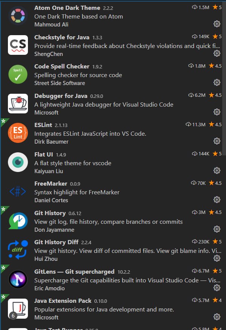Select the Flat UI extension title
Image resolution: width=226 pixels, height=330 pixels.
[x=44, y=154]
